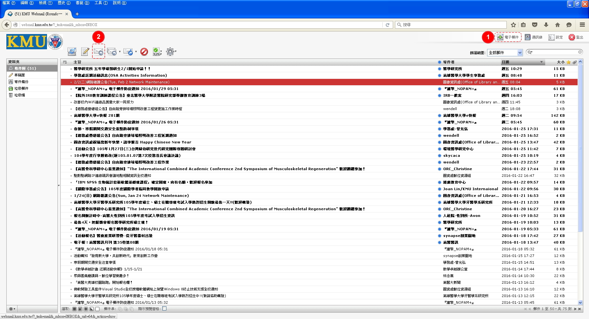Open the 設定 settings page
The width and height of the screenshot is (589, 319).
point(556,37)
